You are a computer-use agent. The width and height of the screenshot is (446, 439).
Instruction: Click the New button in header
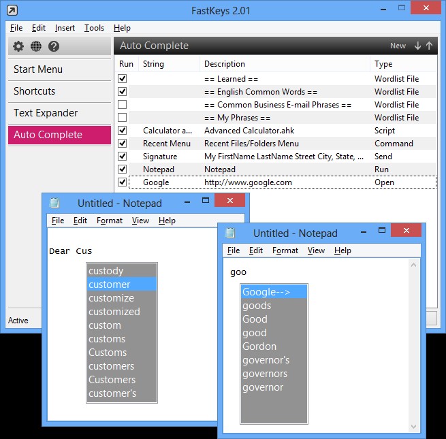coord(398,46)
